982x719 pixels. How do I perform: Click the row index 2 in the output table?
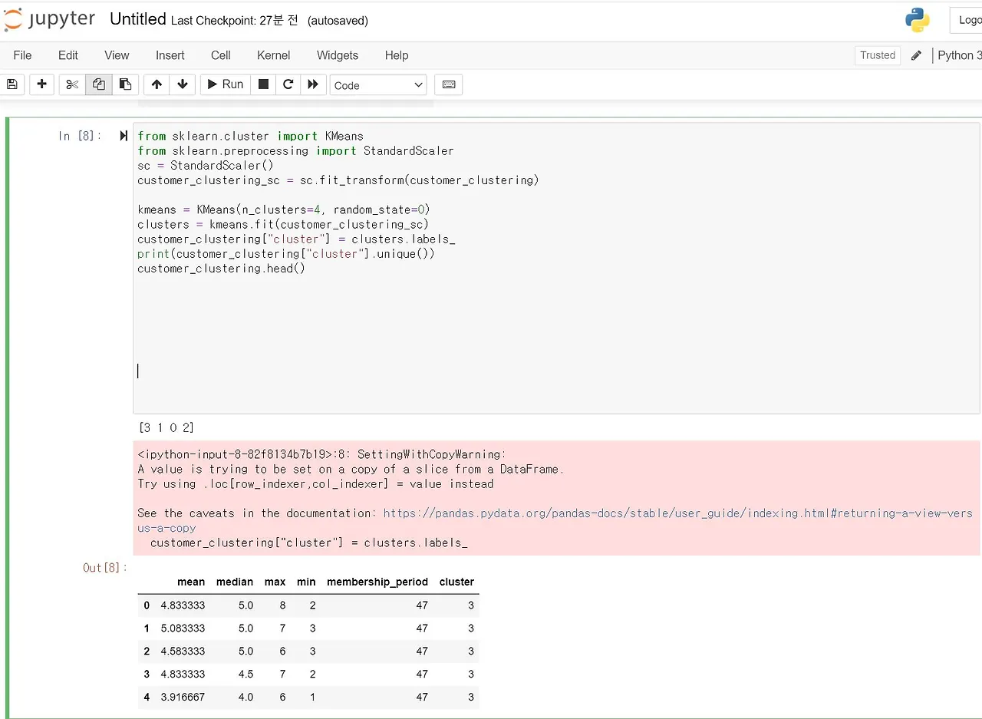147,651
